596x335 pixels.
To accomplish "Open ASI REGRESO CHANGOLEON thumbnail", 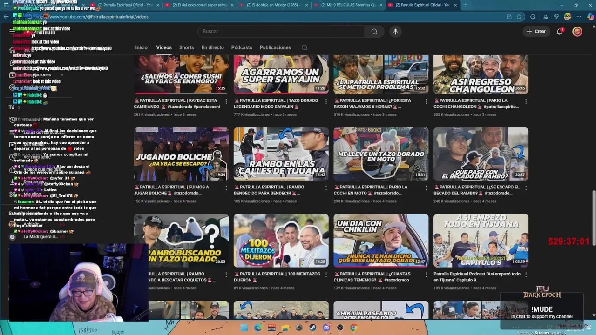I will (481, 74).
